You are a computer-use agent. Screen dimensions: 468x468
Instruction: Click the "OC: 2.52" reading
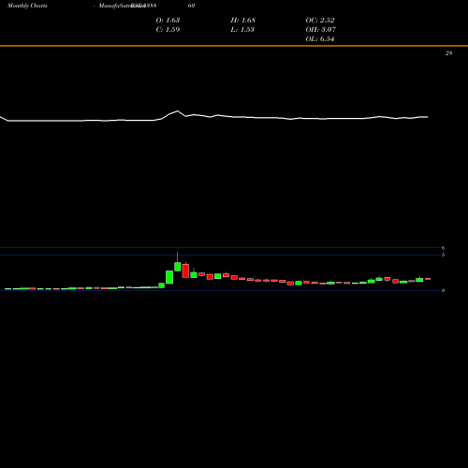pos(320,21)
